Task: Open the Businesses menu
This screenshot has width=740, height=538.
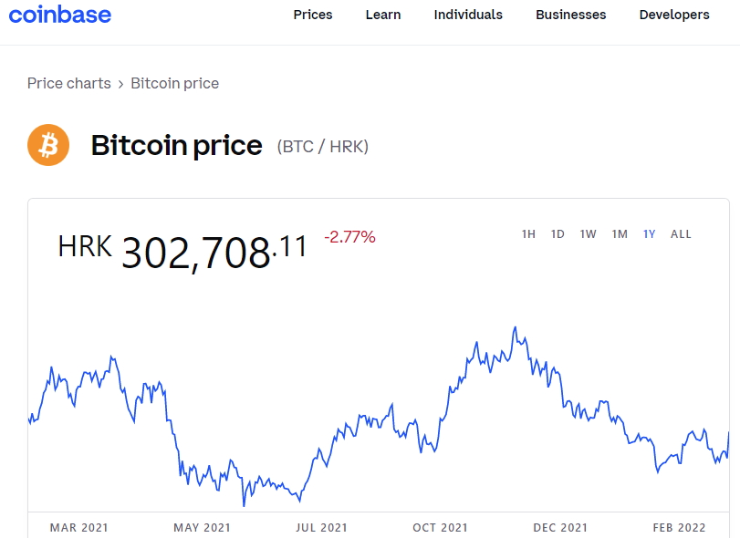Action: 571,15
